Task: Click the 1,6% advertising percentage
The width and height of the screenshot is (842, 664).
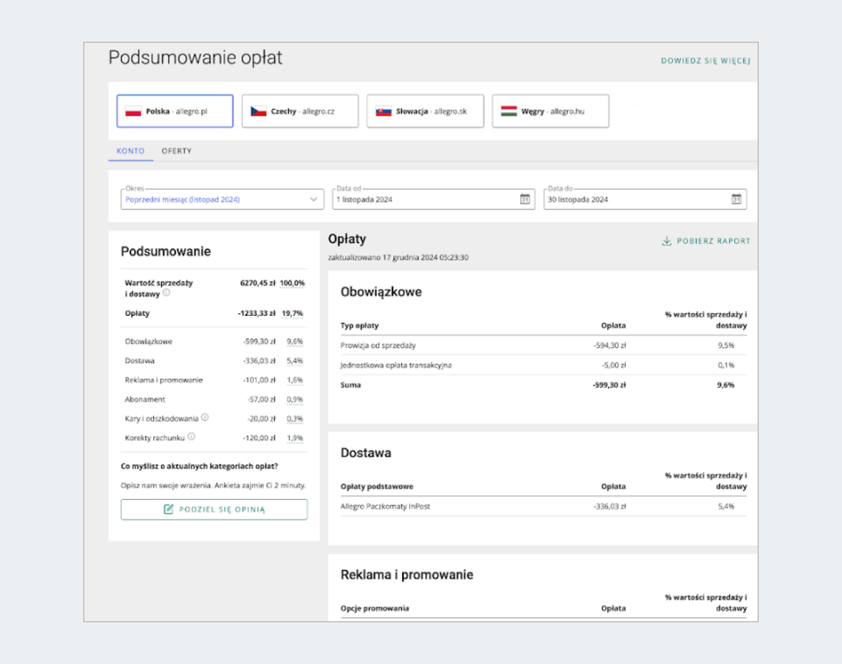Action: [x=295, y=380]
